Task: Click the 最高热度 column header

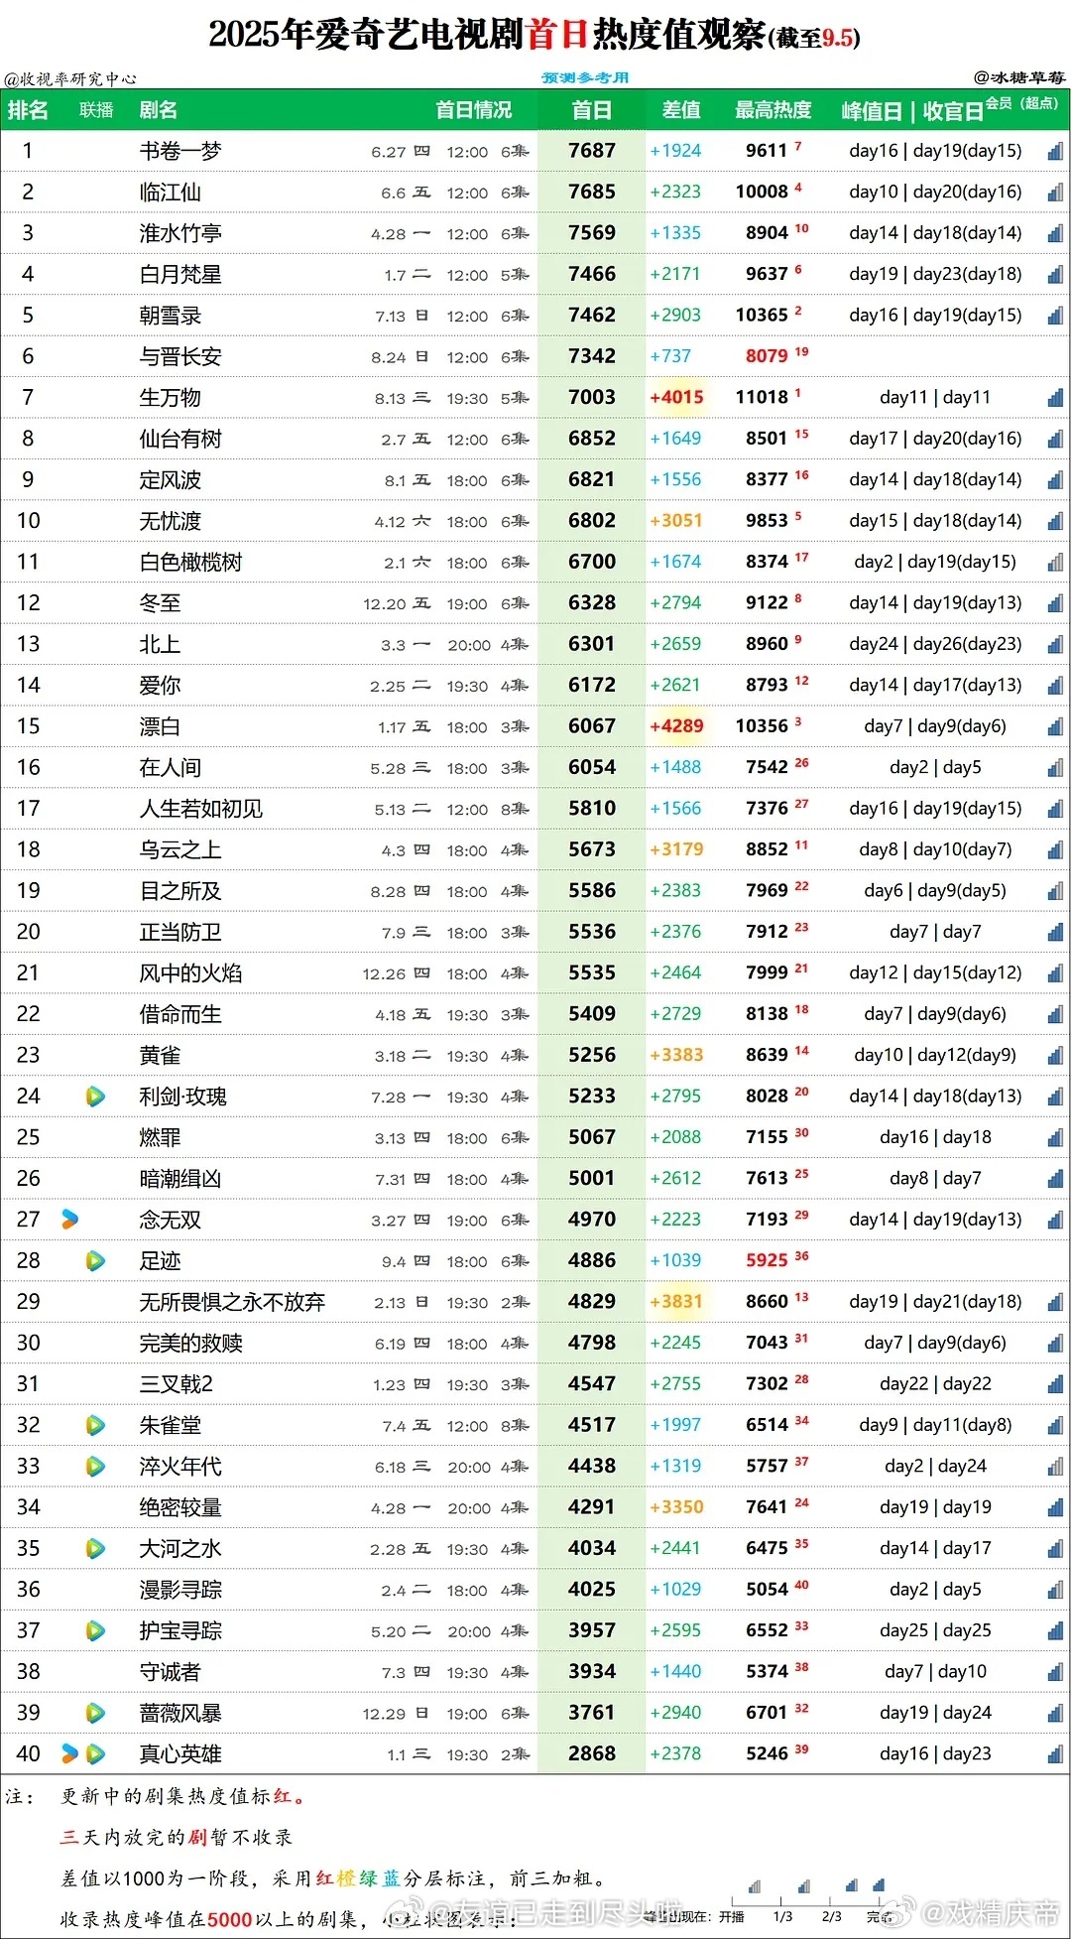Action: [x=773, y=110]
